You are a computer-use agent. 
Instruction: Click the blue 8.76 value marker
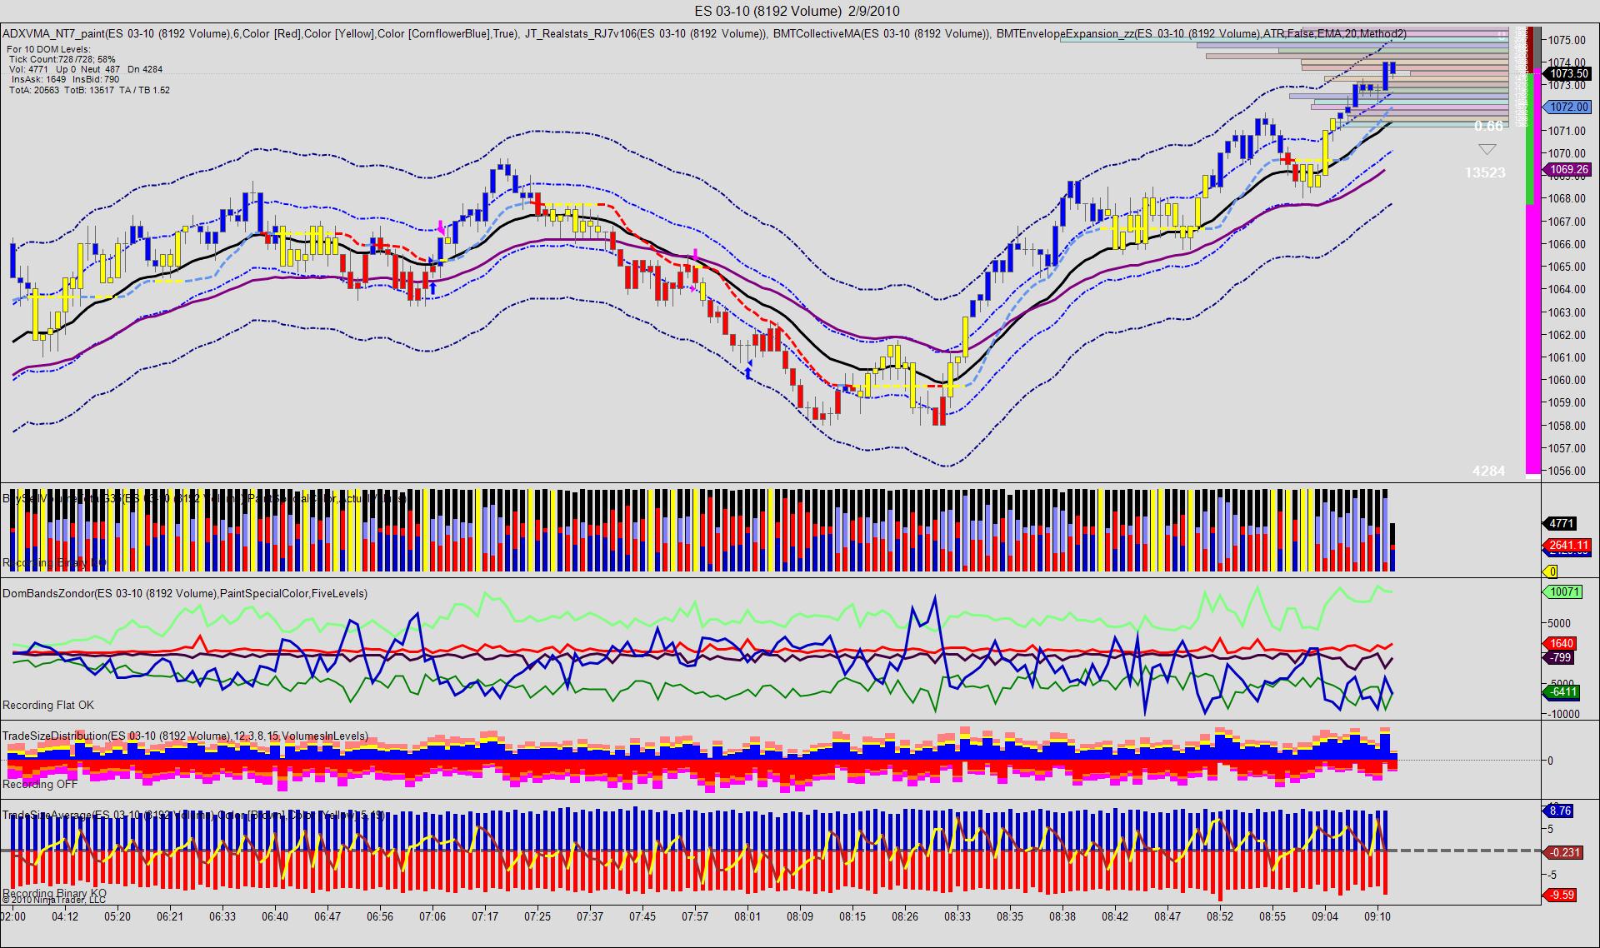pyautogui.click(x=1559, y=811)
